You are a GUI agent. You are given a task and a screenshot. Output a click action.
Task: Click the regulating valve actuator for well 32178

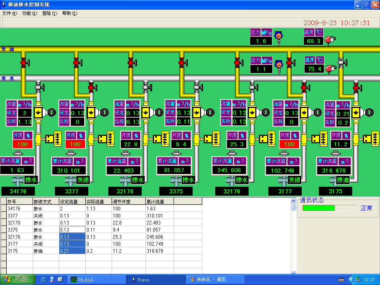pyautogui.click(x=161, y=139)
